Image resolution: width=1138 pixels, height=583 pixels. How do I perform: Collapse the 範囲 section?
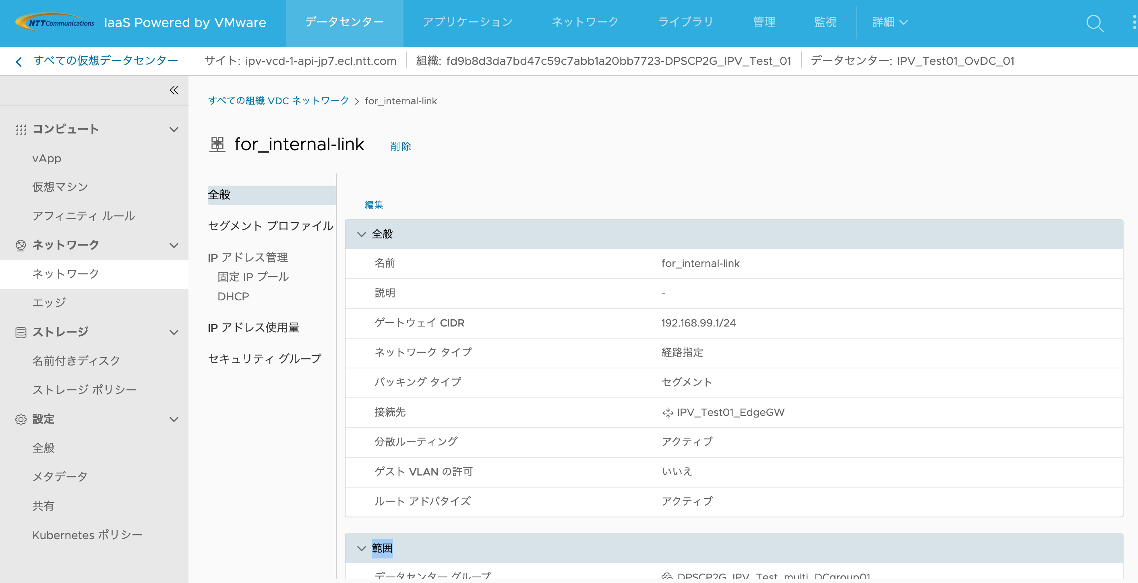[x=361, y=548]
